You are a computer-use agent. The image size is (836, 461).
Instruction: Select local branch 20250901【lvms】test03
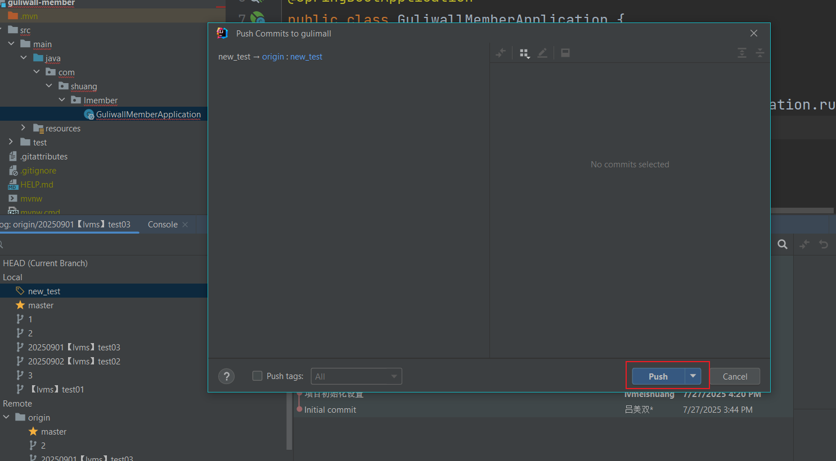(74, 348)
